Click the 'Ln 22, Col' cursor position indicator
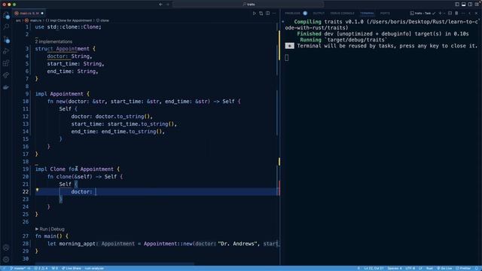This screenshot has width=482, height=271. tap(374, 268)
